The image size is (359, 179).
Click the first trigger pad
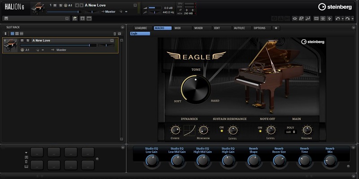(x=37, y=152)
